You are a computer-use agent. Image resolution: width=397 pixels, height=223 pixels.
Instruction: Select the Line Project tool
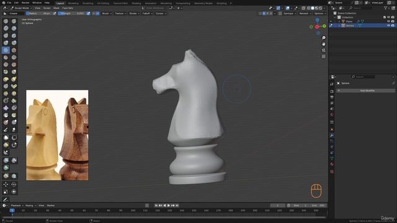coord(6,153)
